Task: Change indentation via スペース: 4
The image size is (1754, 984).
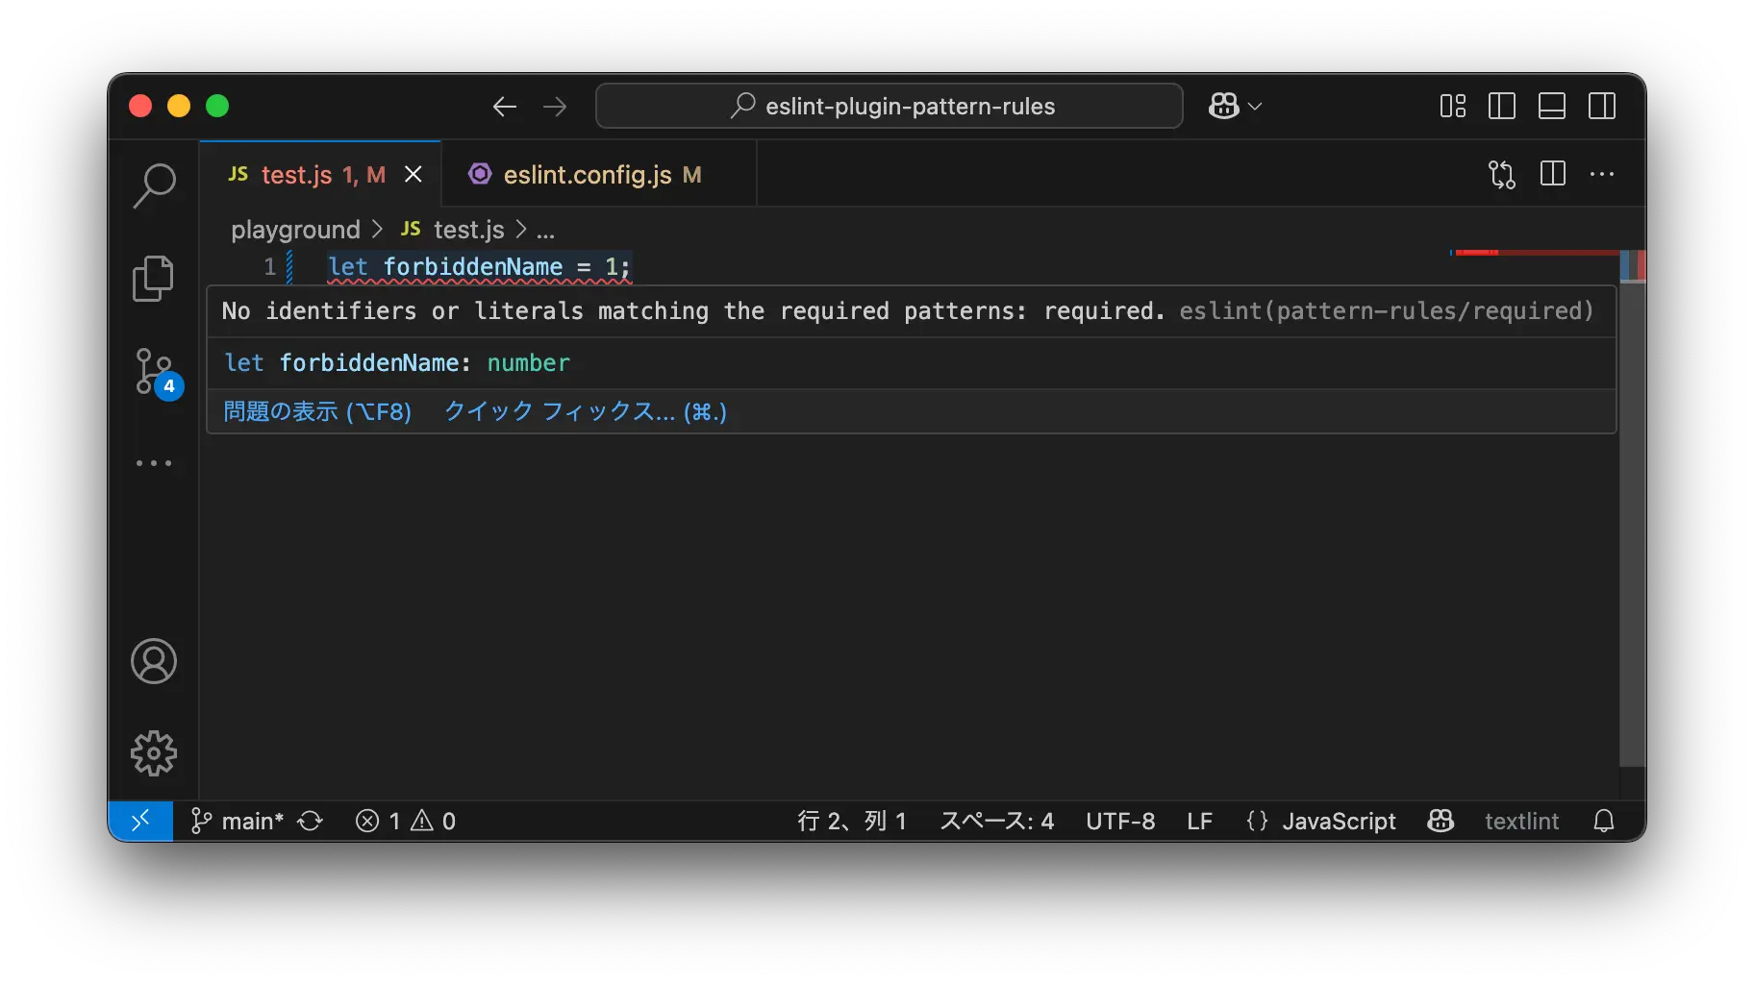Action: (x=996, y=821)
